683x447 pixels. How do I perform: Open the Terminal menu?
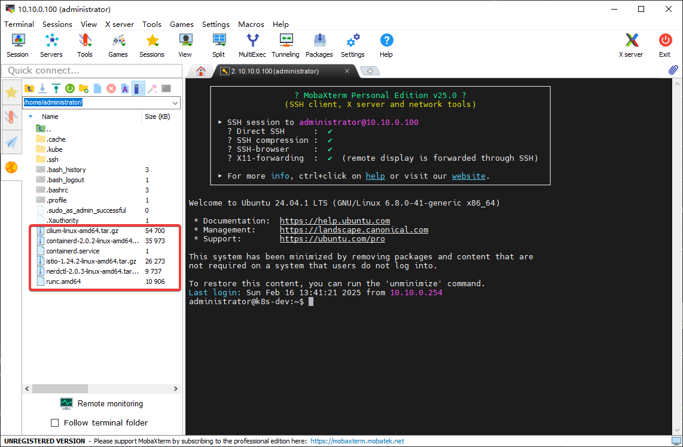point(19,25)
